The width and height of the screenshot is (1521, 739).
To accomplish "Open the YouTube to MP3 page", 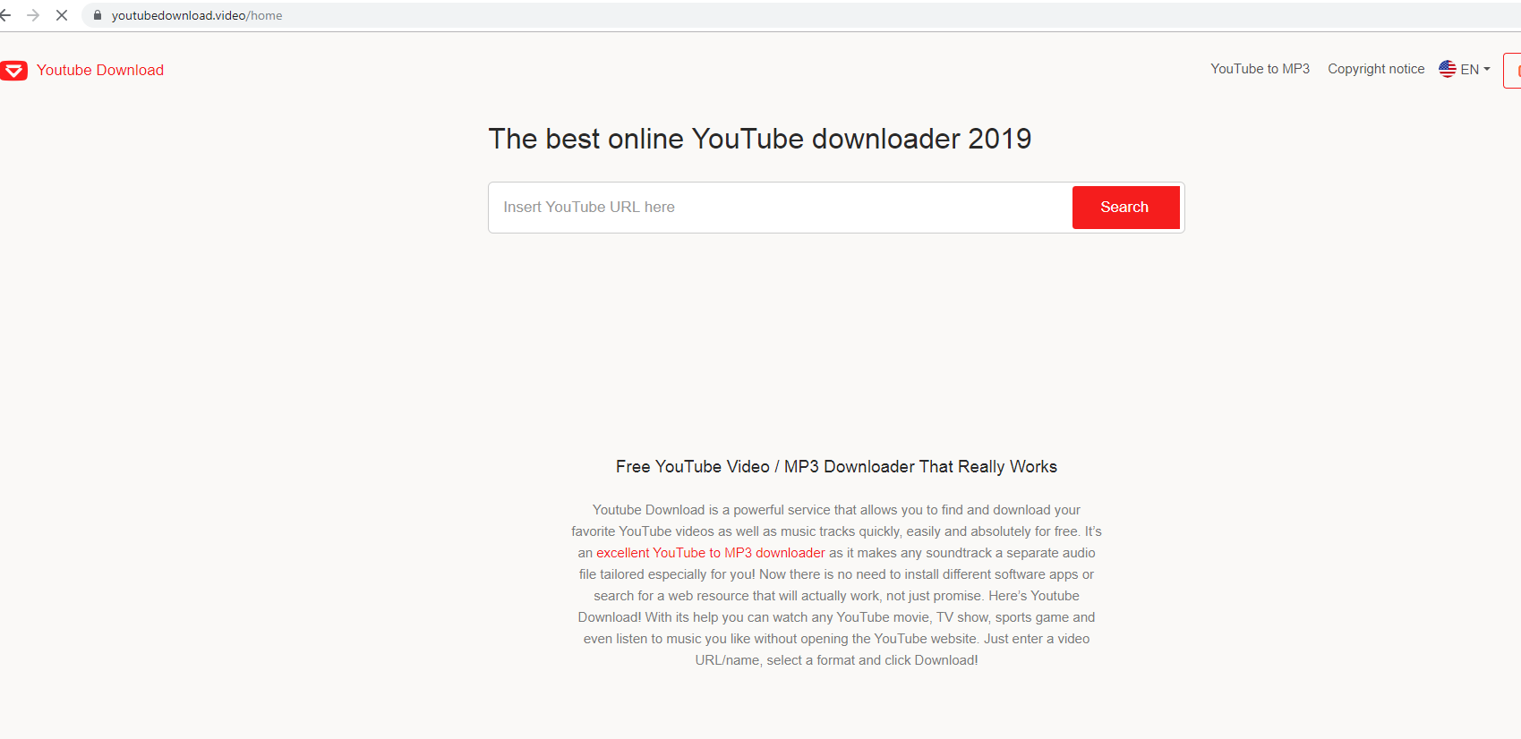I will pos(1260,69).
